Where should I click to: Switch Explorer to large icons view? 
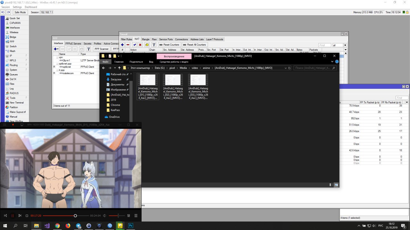click(336, 185)
